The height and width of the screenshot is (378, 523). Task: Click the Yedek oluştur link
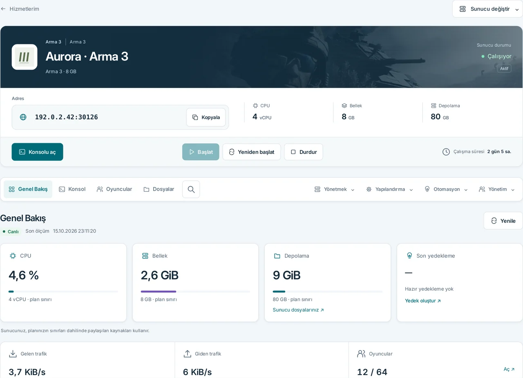pos(423,301)
